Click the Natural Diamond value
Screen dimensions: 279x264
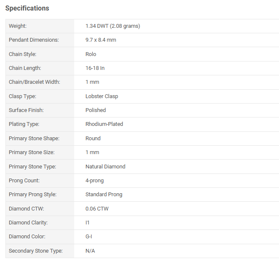click(x=105, y=167)
